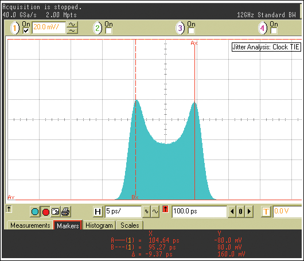The height and width of the screenshot is (261, 304).
Task: Decrease channel 1 vertical scale
Action: (72, 30)
